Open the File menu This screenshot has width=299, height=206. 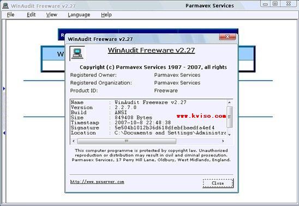click(10, 15)
